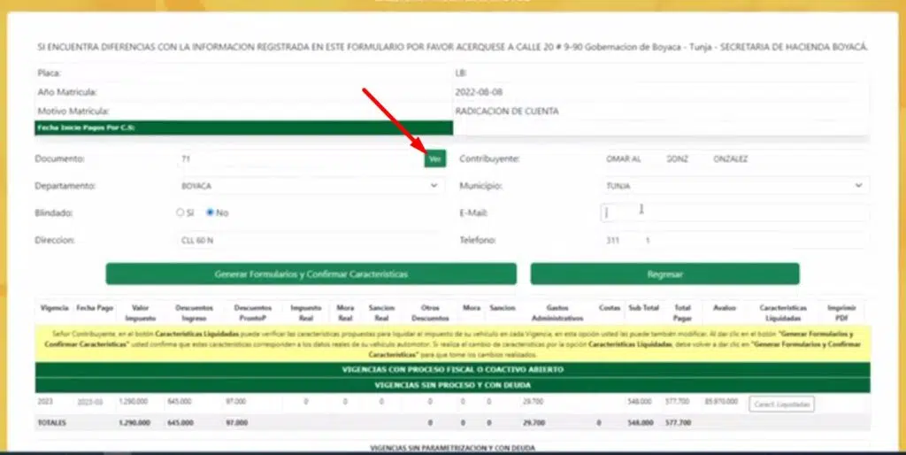The height and width of the screenshot is (455, 906).
Task: Focus the Telefono input field
Action: click(735, 240)
